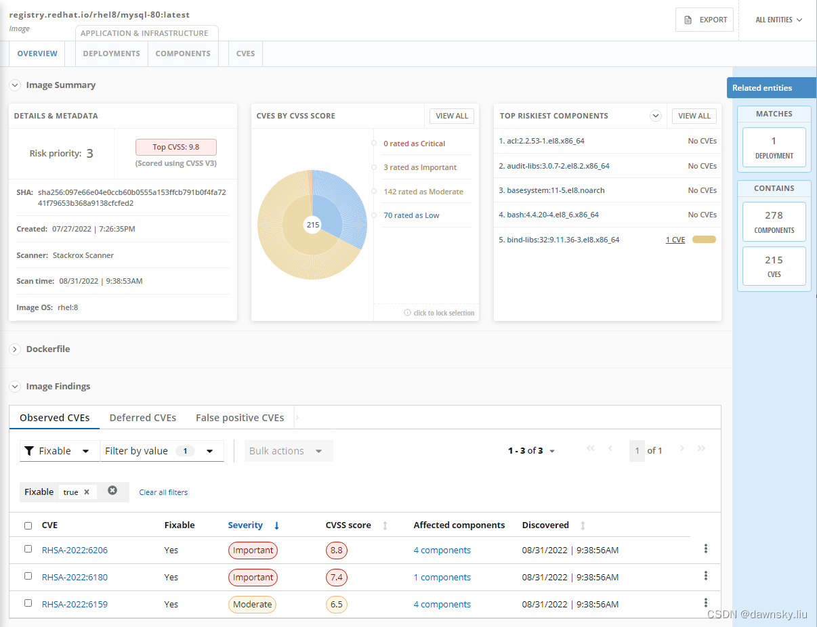Select '70 rated as Low' legend entry
The width and height of the screenshot is (817, 627).
pos(411,215)
